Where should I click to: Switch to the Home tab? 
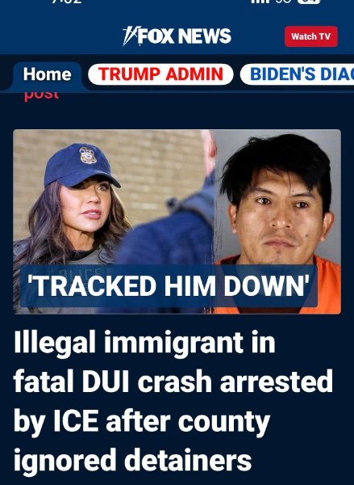coord(48,74)
